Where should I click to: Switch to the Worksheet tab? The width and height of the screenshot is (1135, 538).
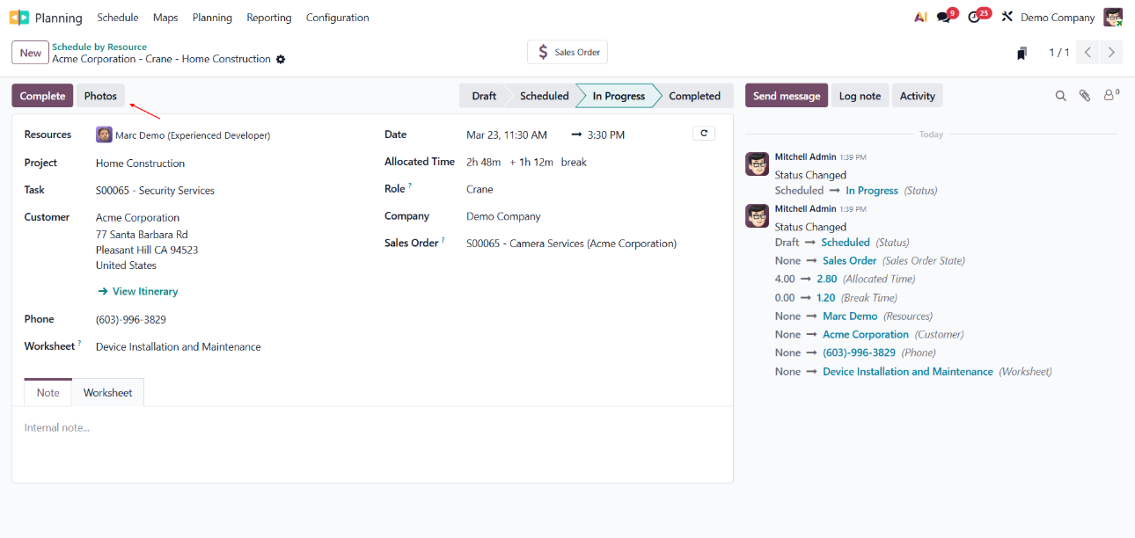coord(107,393)
